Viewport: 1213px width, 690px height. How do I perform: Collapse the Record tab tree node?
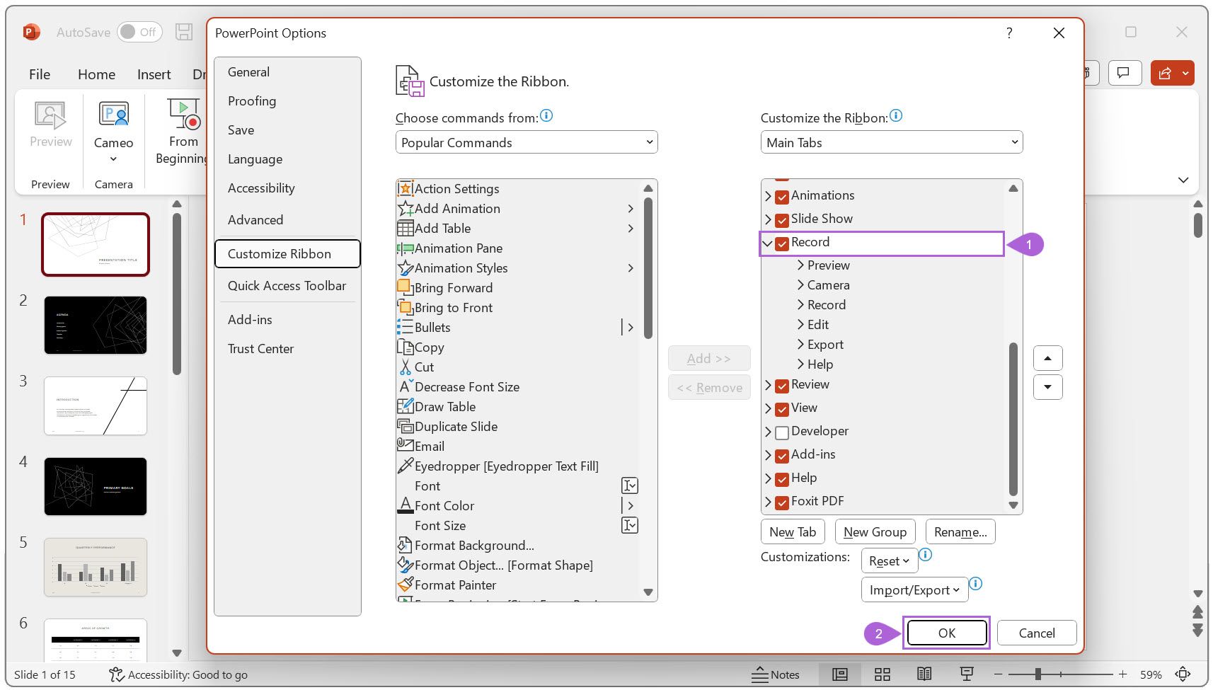768,243
